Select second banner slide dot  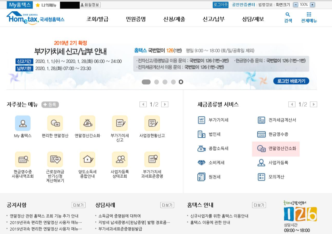coord(157,82)
